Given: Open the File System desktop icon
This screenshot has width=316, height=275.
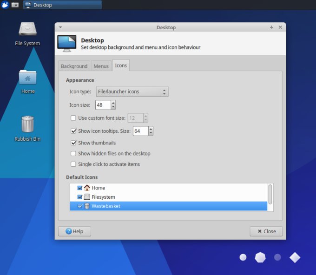Looking at the screenshot, I should (27, 29).
